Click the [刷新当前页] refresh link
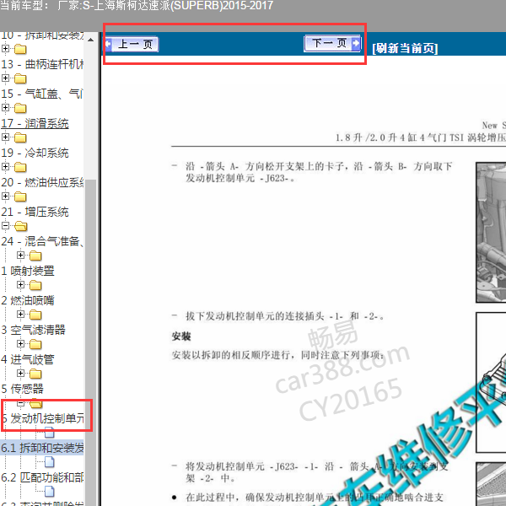This screenshot has width=506, height=506. pyautogui.click(x=405, y=48)
